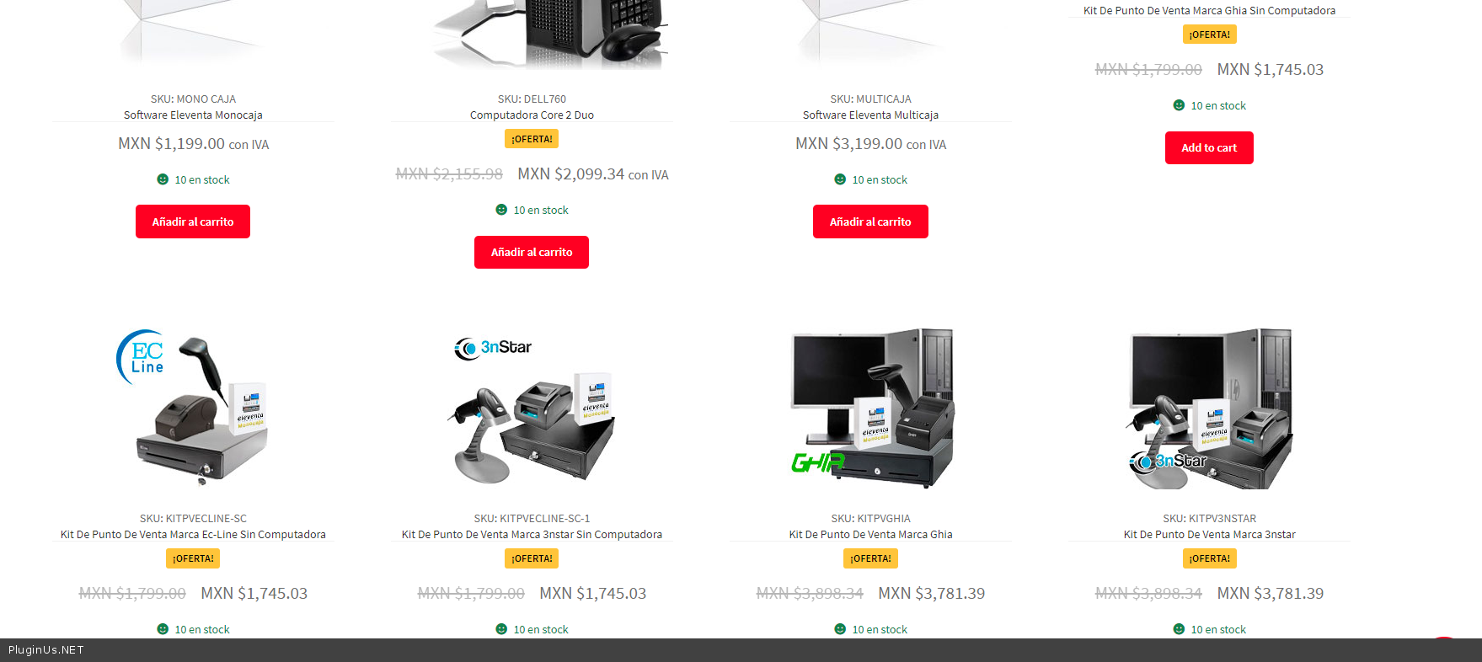This screenshot has width=1482, height=662.
Task: Open Kit Marca 3nstar Sin Computadora title
Action: [x=532, y=535]
